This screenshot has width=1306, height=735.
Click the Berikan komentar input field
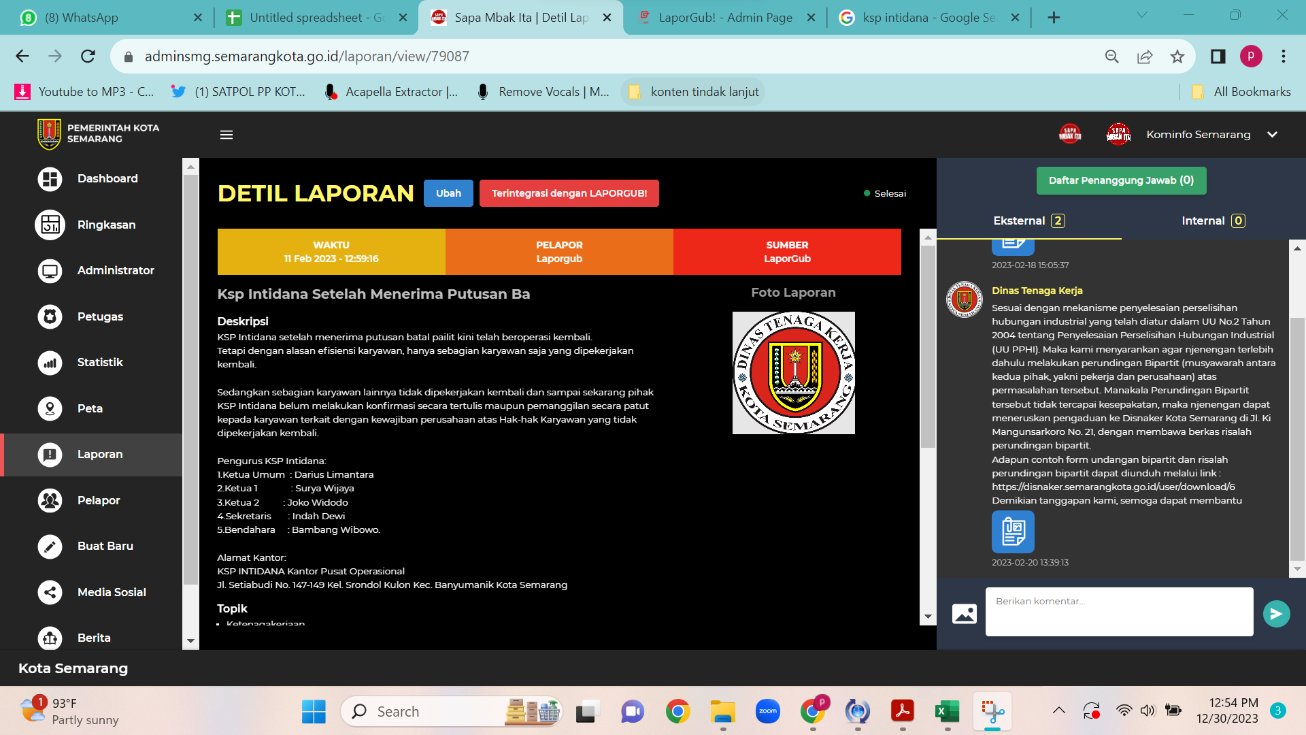(1119, 612)
